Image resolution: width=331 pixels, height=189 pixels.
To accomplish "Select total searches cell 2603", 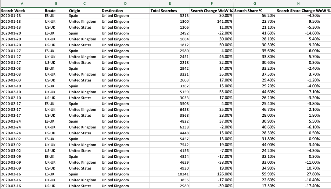I will coord(169,80).
